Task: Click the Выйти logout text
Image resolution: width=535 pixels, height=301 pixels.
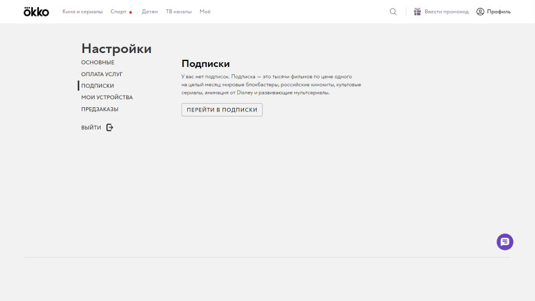Action: tap(91, 127)
